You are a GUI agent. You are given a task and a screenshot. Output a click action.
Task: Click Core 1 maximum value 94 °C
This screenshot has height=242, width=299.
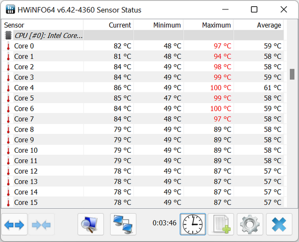222,57
